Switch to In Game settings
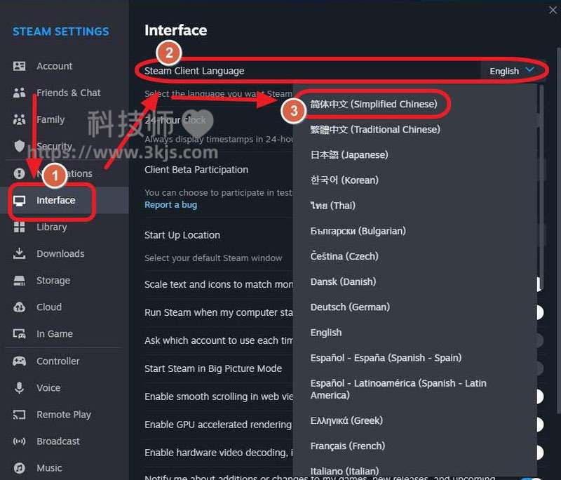 (65, 334)
